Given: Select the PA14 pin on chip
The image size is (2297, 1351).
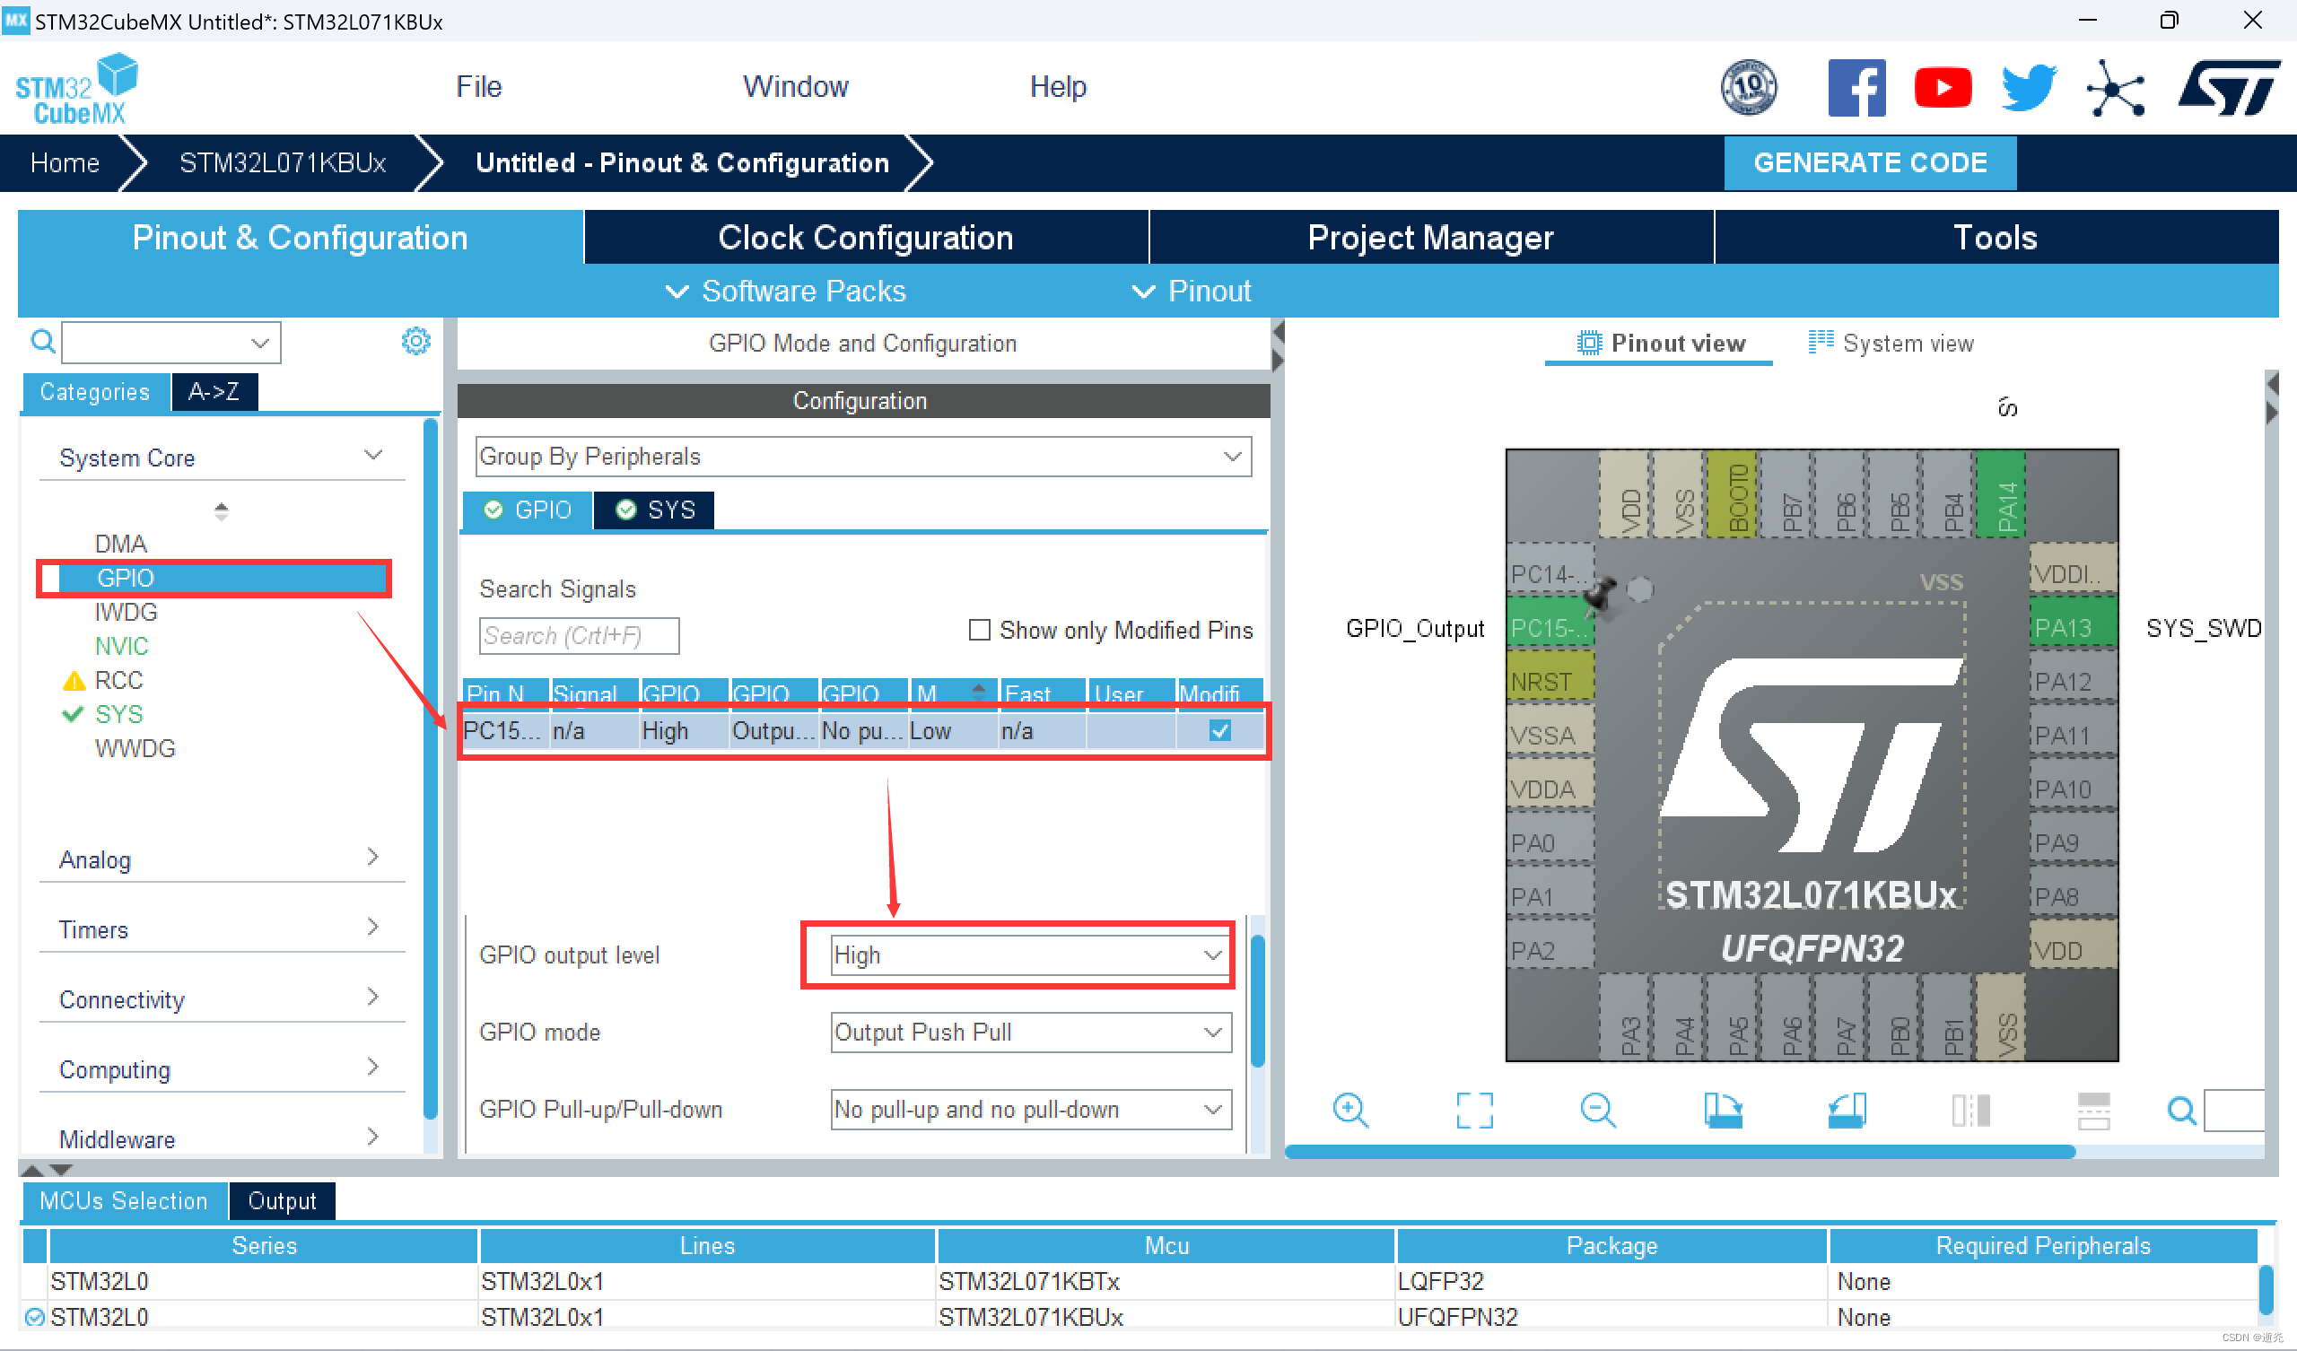Looking at the screenshot, I should coord(2000,493).
